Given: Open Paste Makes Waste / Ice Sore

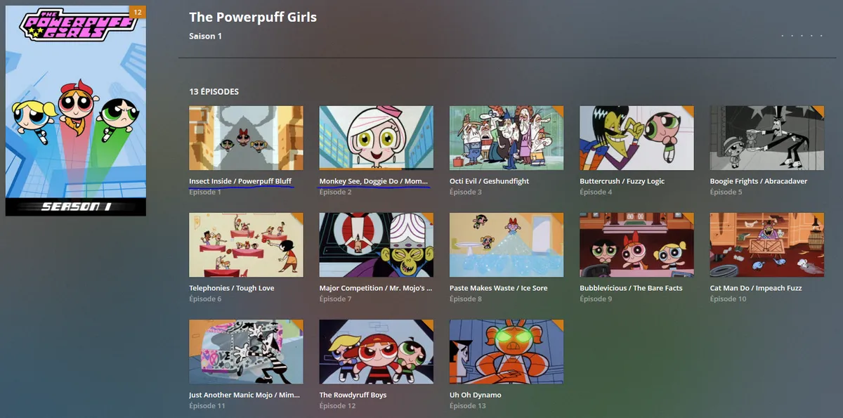Looking at the screenshot, I should click(506, 244).
